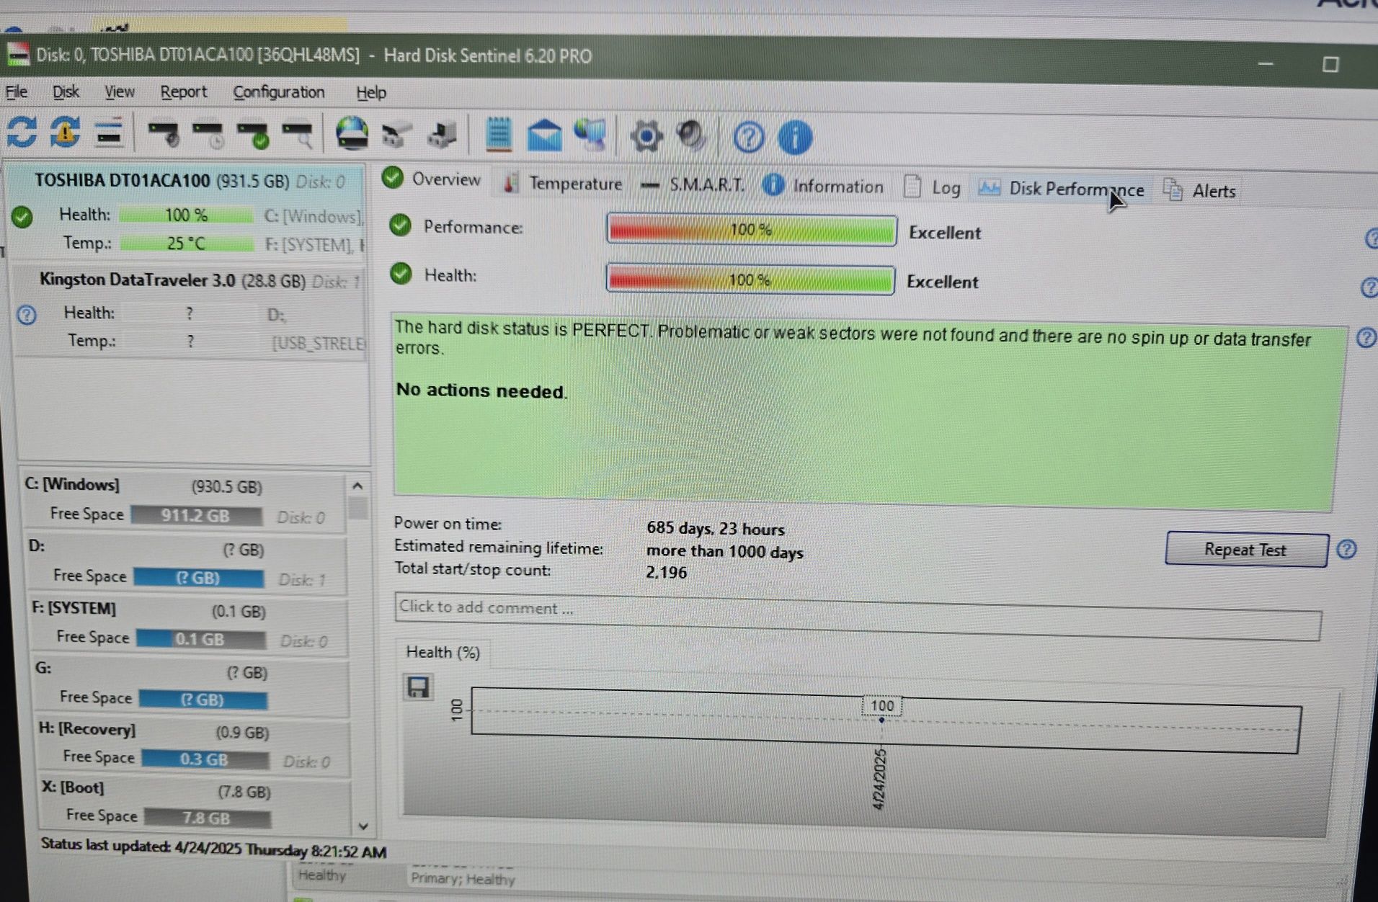This screenshot has height=902, width=1378.
Task: Select the D: partition row
Action: (186, 563)
